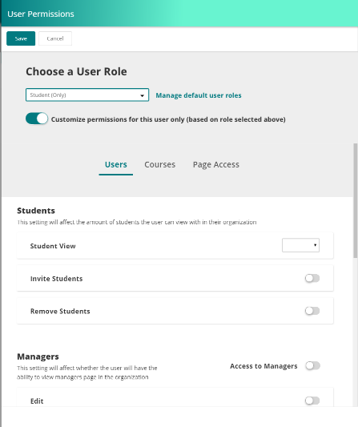The height and width of the screenshot is (427, 358).
Task: Enable the Managers Edit toggle
Action: pyautogui.click(x=312, y=401)
